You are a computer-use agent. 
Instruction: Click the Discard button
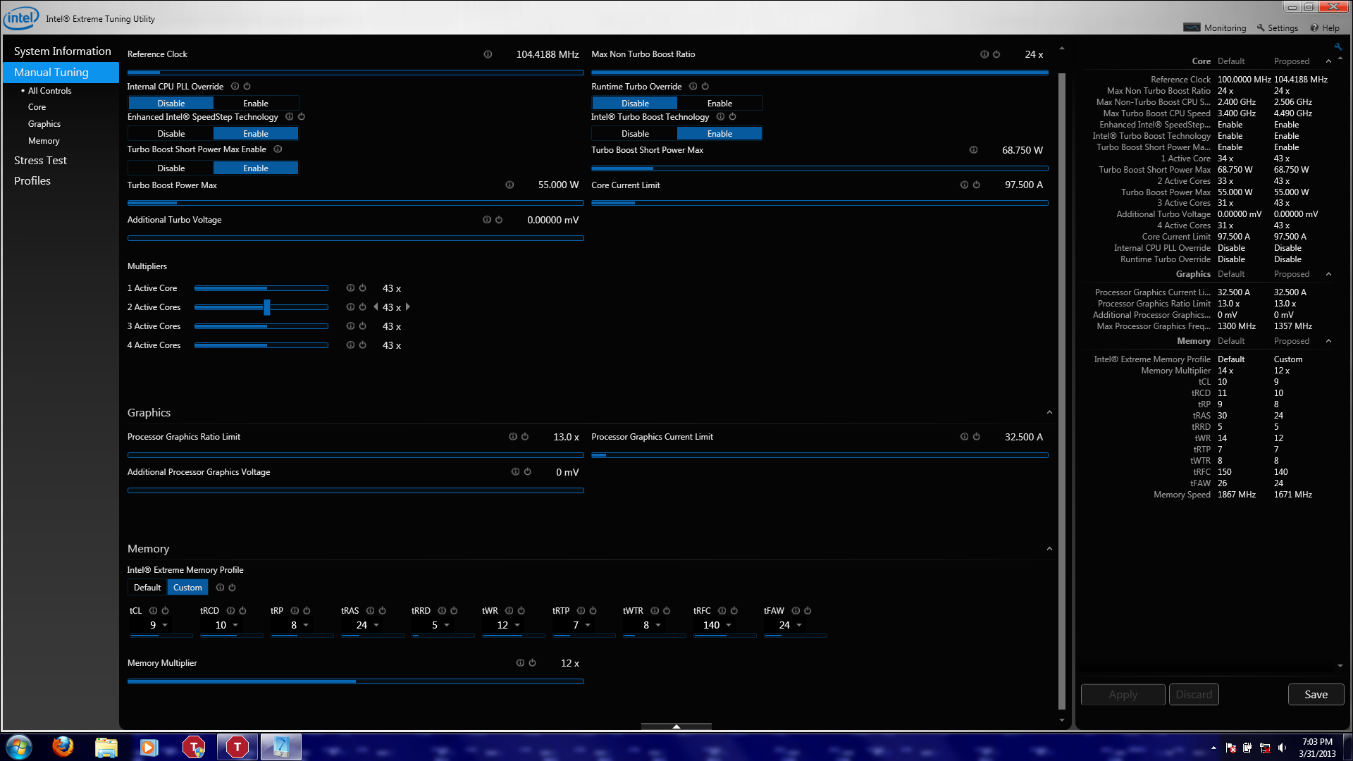coord(1194,695)
